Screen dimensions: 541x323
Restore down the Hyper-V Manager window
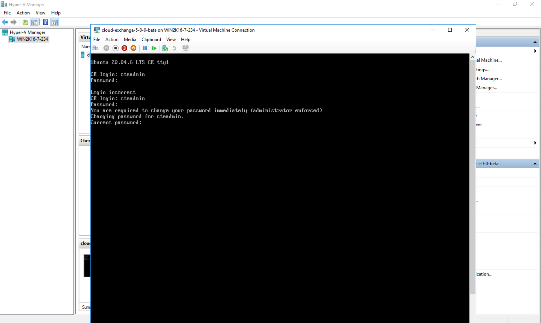pyautogui.click(x=515, y=4)
